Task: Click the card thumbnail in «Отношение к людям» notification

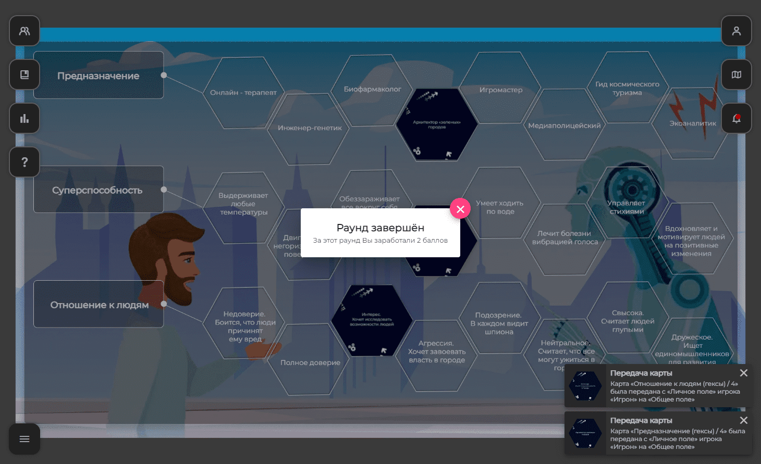Action: tap(585, 386)
